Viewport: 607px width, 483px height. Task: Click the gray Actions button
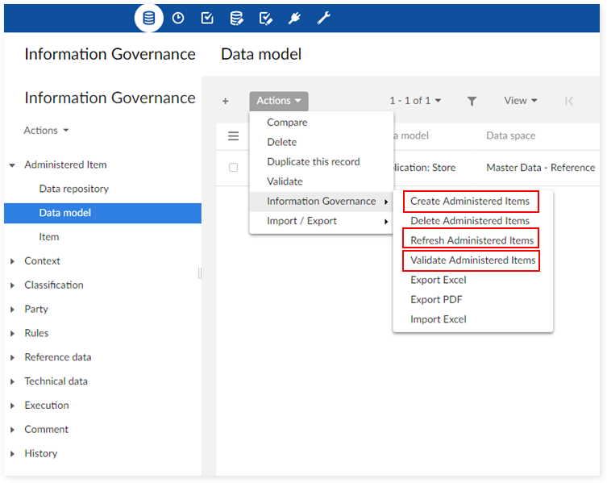click(279, 101)
